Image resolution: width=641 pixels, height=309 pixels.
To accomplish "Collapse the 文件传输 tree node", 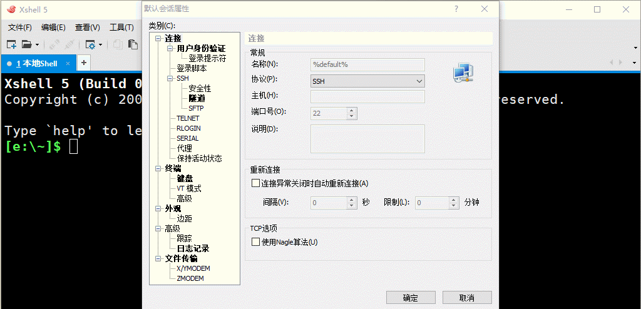I will 158,258.
